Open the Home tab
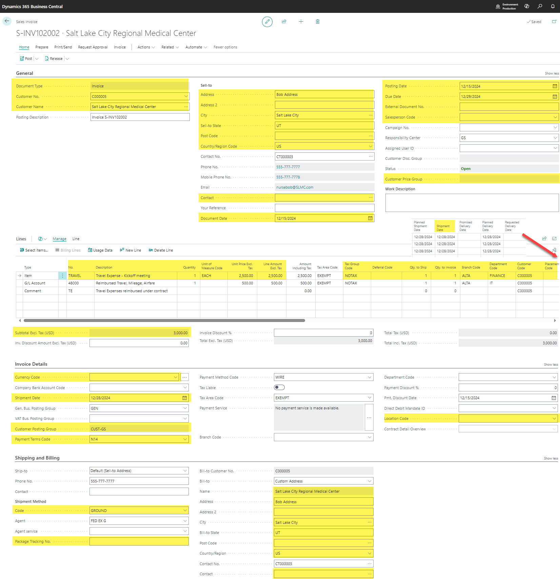The image size is (560, 579). [24, 47]
